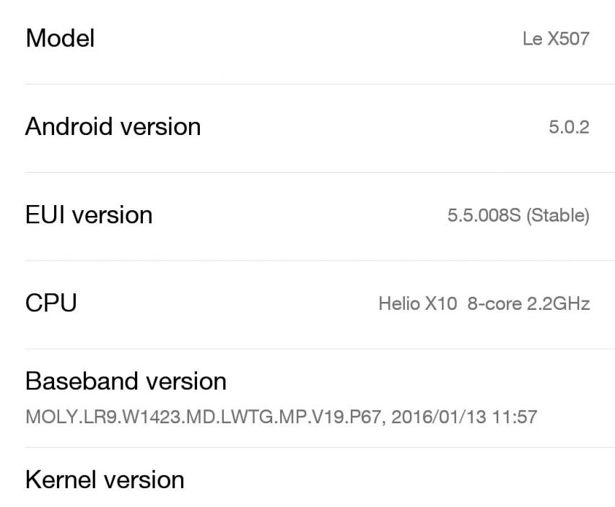615x507 pixels.
Task: Select the Helio X10 processor name
Action: coord(417,303)
